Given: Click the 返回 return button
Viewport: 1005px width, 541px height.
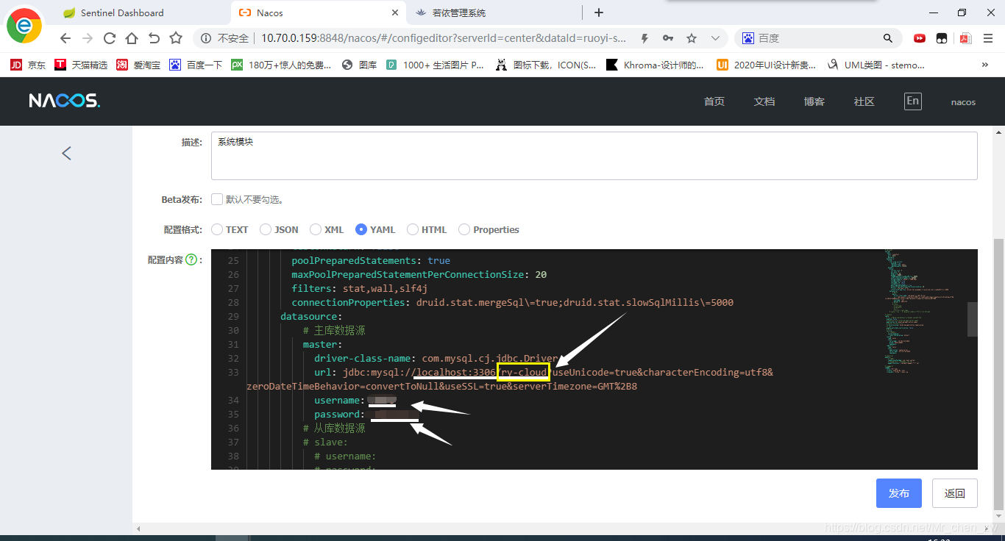Looking at the screenshot, I should tap(955, 493).
